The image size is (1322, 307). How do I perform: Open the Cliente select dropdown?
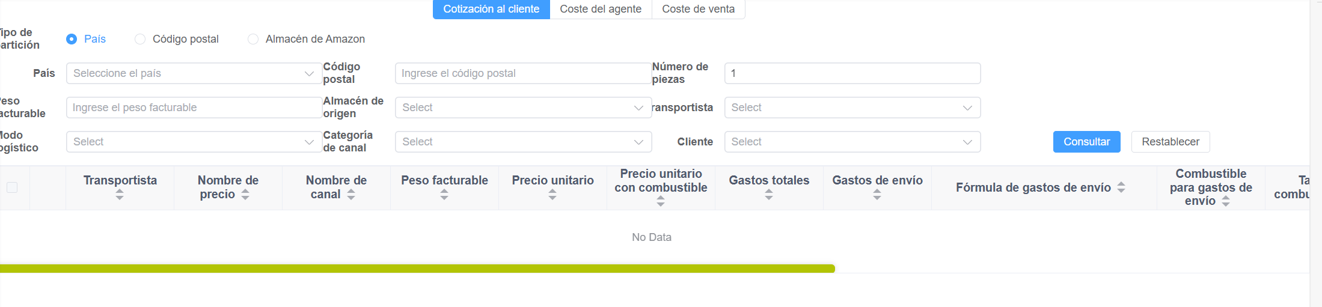(852, 142)
